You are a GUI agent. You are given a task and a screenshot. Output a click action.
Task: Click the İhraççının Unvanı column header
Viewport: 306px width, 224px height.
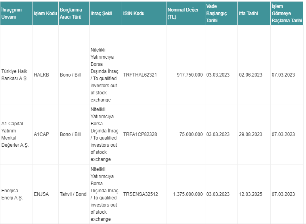click(x=16, y=13)
